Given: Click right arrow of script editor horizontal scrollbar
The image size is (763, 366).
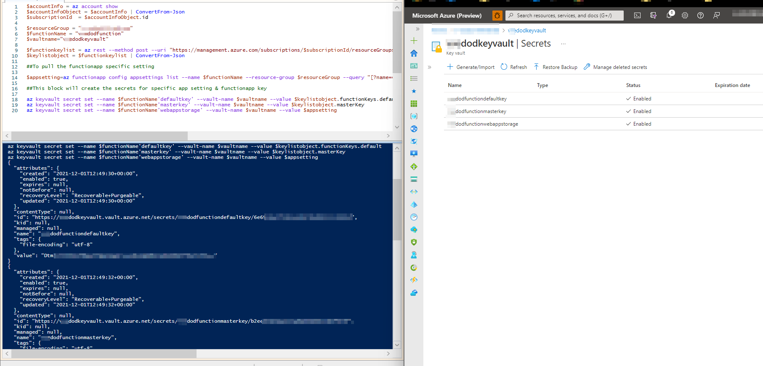Looking at the screenshot, I should pyautogui.click(x=388, y=136).
